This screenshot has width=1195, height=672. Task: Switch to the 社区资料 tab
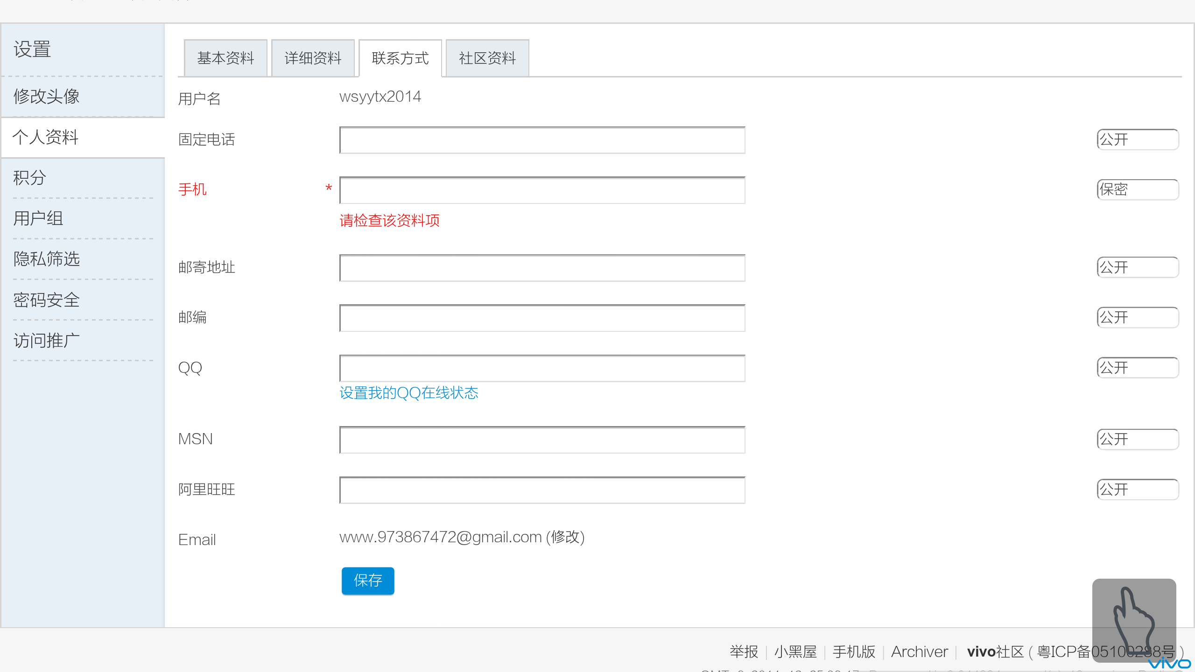coord(487,58)
